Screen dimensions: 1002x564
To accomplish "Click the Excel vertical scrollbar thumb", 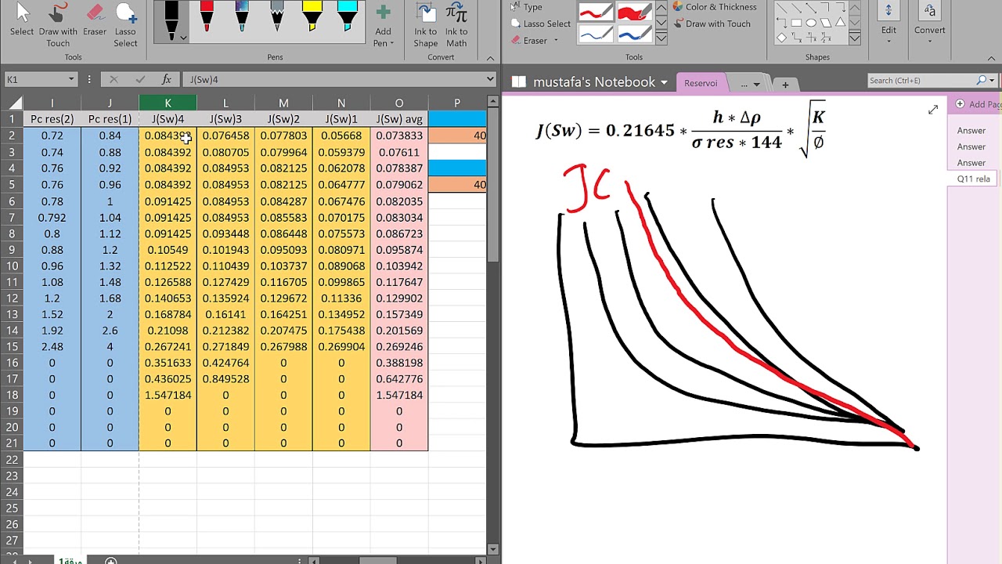I will click(x=493, y=184).
